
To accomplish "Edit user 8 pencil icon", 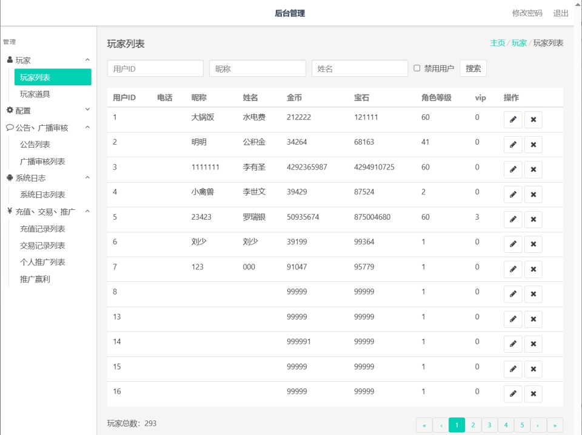I will pyautogui.click(x=513, y=294).
